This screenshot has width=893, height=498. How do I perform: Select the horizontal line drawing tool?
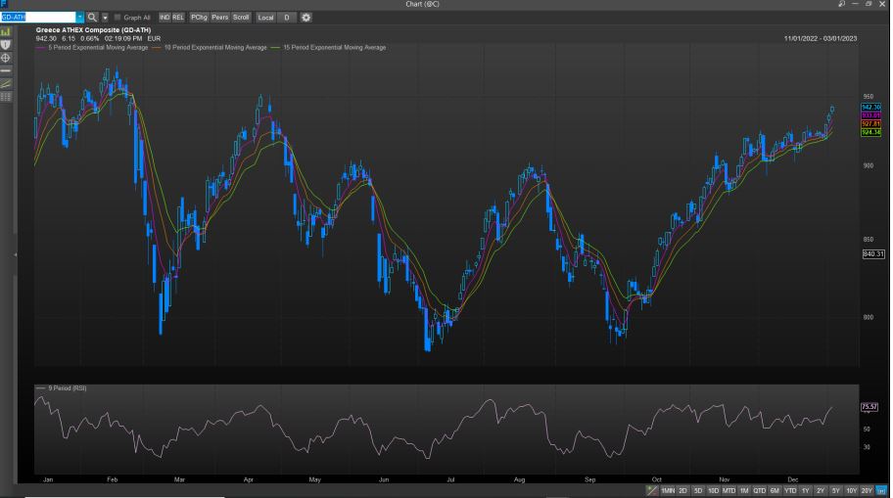coord(6,70)
